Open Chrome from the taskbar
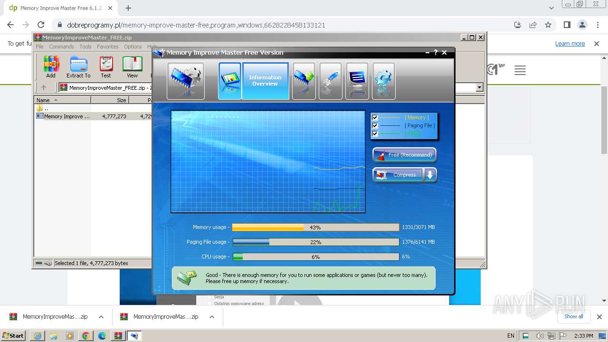 [x=85, y=336]
